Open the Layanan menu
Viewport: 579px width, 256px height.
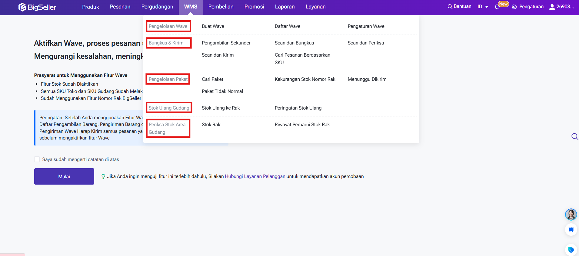coord(315,7)
